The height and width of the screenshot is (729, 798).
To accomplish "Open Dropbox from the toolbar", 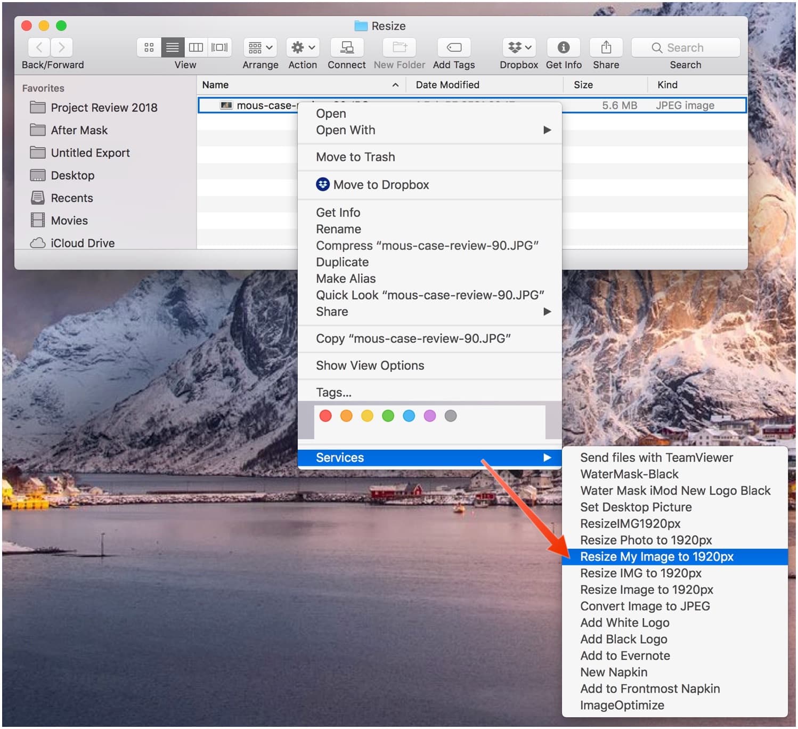I will pyautogui.click(x=517, y=47).
